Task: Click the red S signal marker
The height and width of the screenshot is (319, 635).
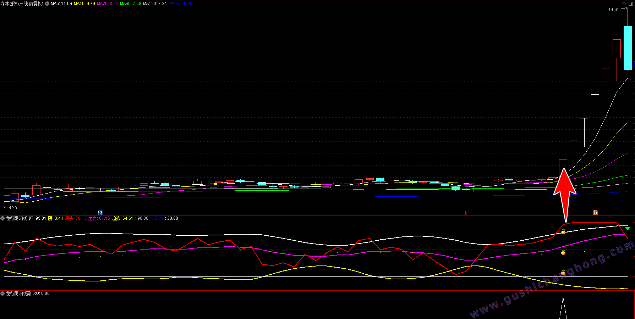Action: point(466,213)
